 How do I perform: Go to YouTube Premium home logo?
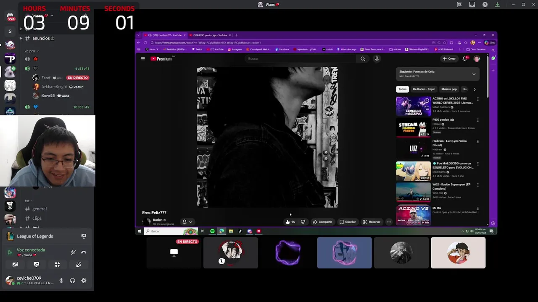[x=161, y=59]
